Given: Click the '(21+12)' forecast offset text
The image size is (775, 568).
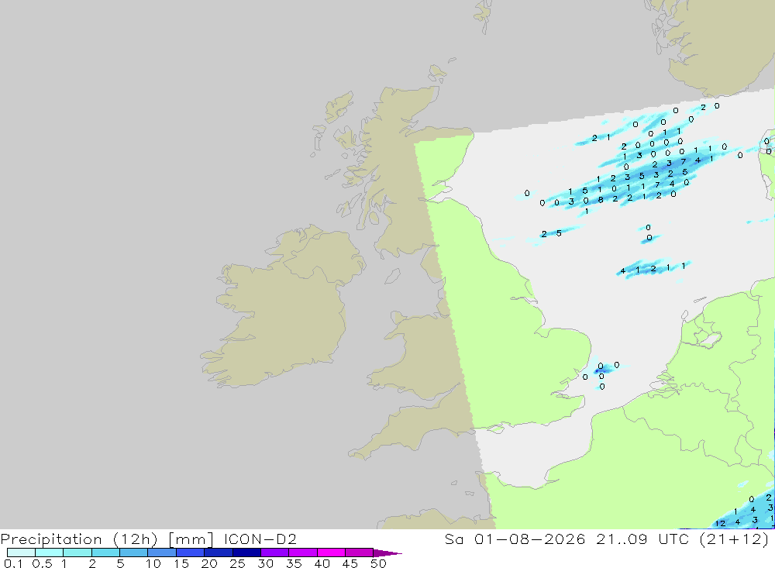Looking at the screenshot, I should (735, 539).
